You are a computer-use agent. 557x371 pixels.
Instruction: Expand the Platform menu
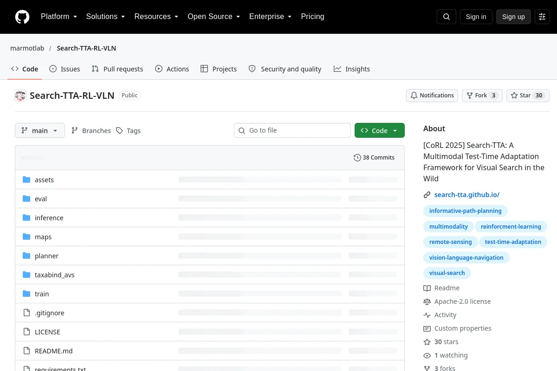click(59, 17)
